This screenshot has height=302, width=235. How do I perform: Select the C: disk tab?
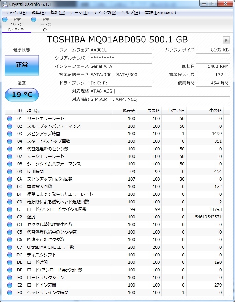point(45,24)
